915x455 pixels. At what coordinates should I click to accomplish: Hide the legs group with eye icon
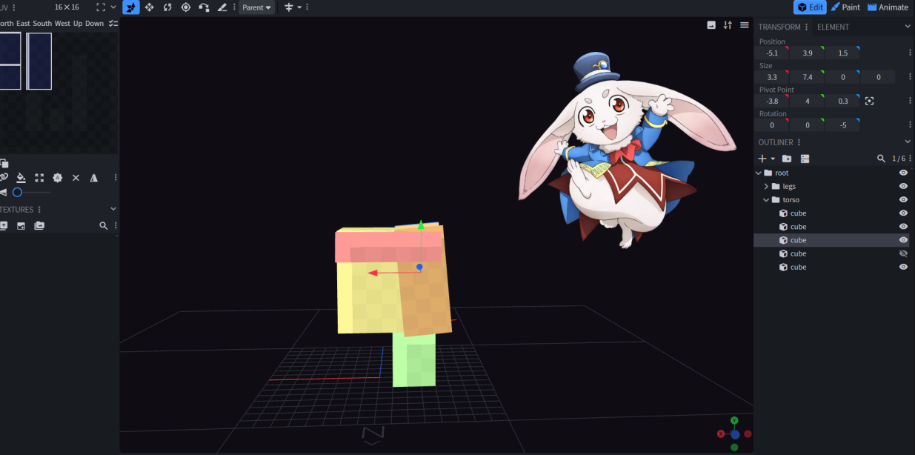pos(903,186)
